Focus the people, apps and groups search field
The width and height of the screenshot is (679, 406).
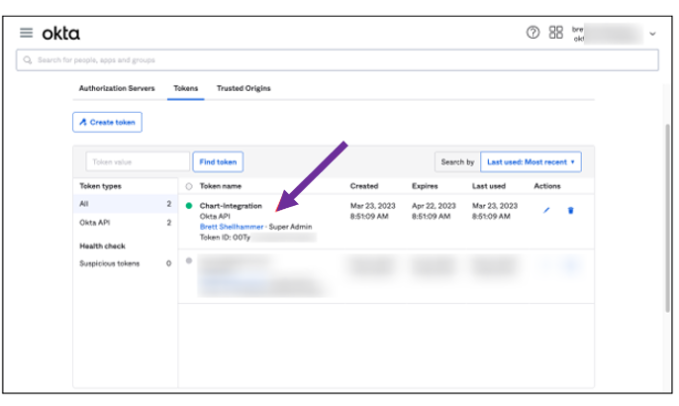[x=338, y=59]
